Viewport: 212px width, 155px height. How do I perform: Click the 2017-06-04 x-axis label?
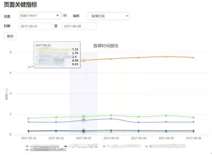(139, 138)
